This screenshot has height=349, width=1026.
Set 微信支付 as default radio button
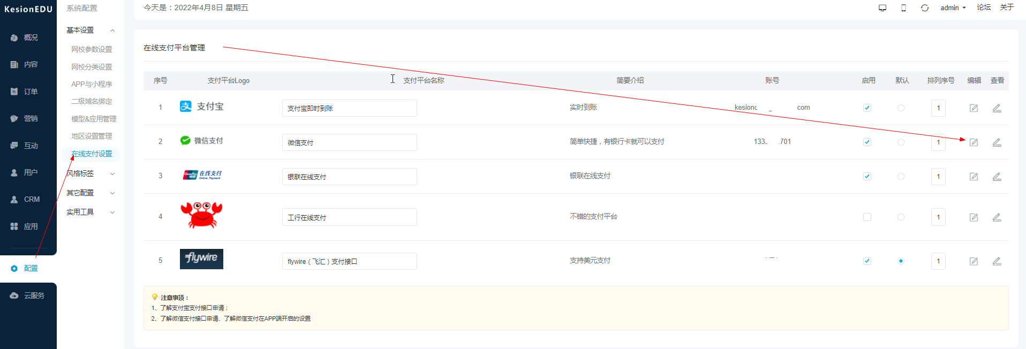901,142
